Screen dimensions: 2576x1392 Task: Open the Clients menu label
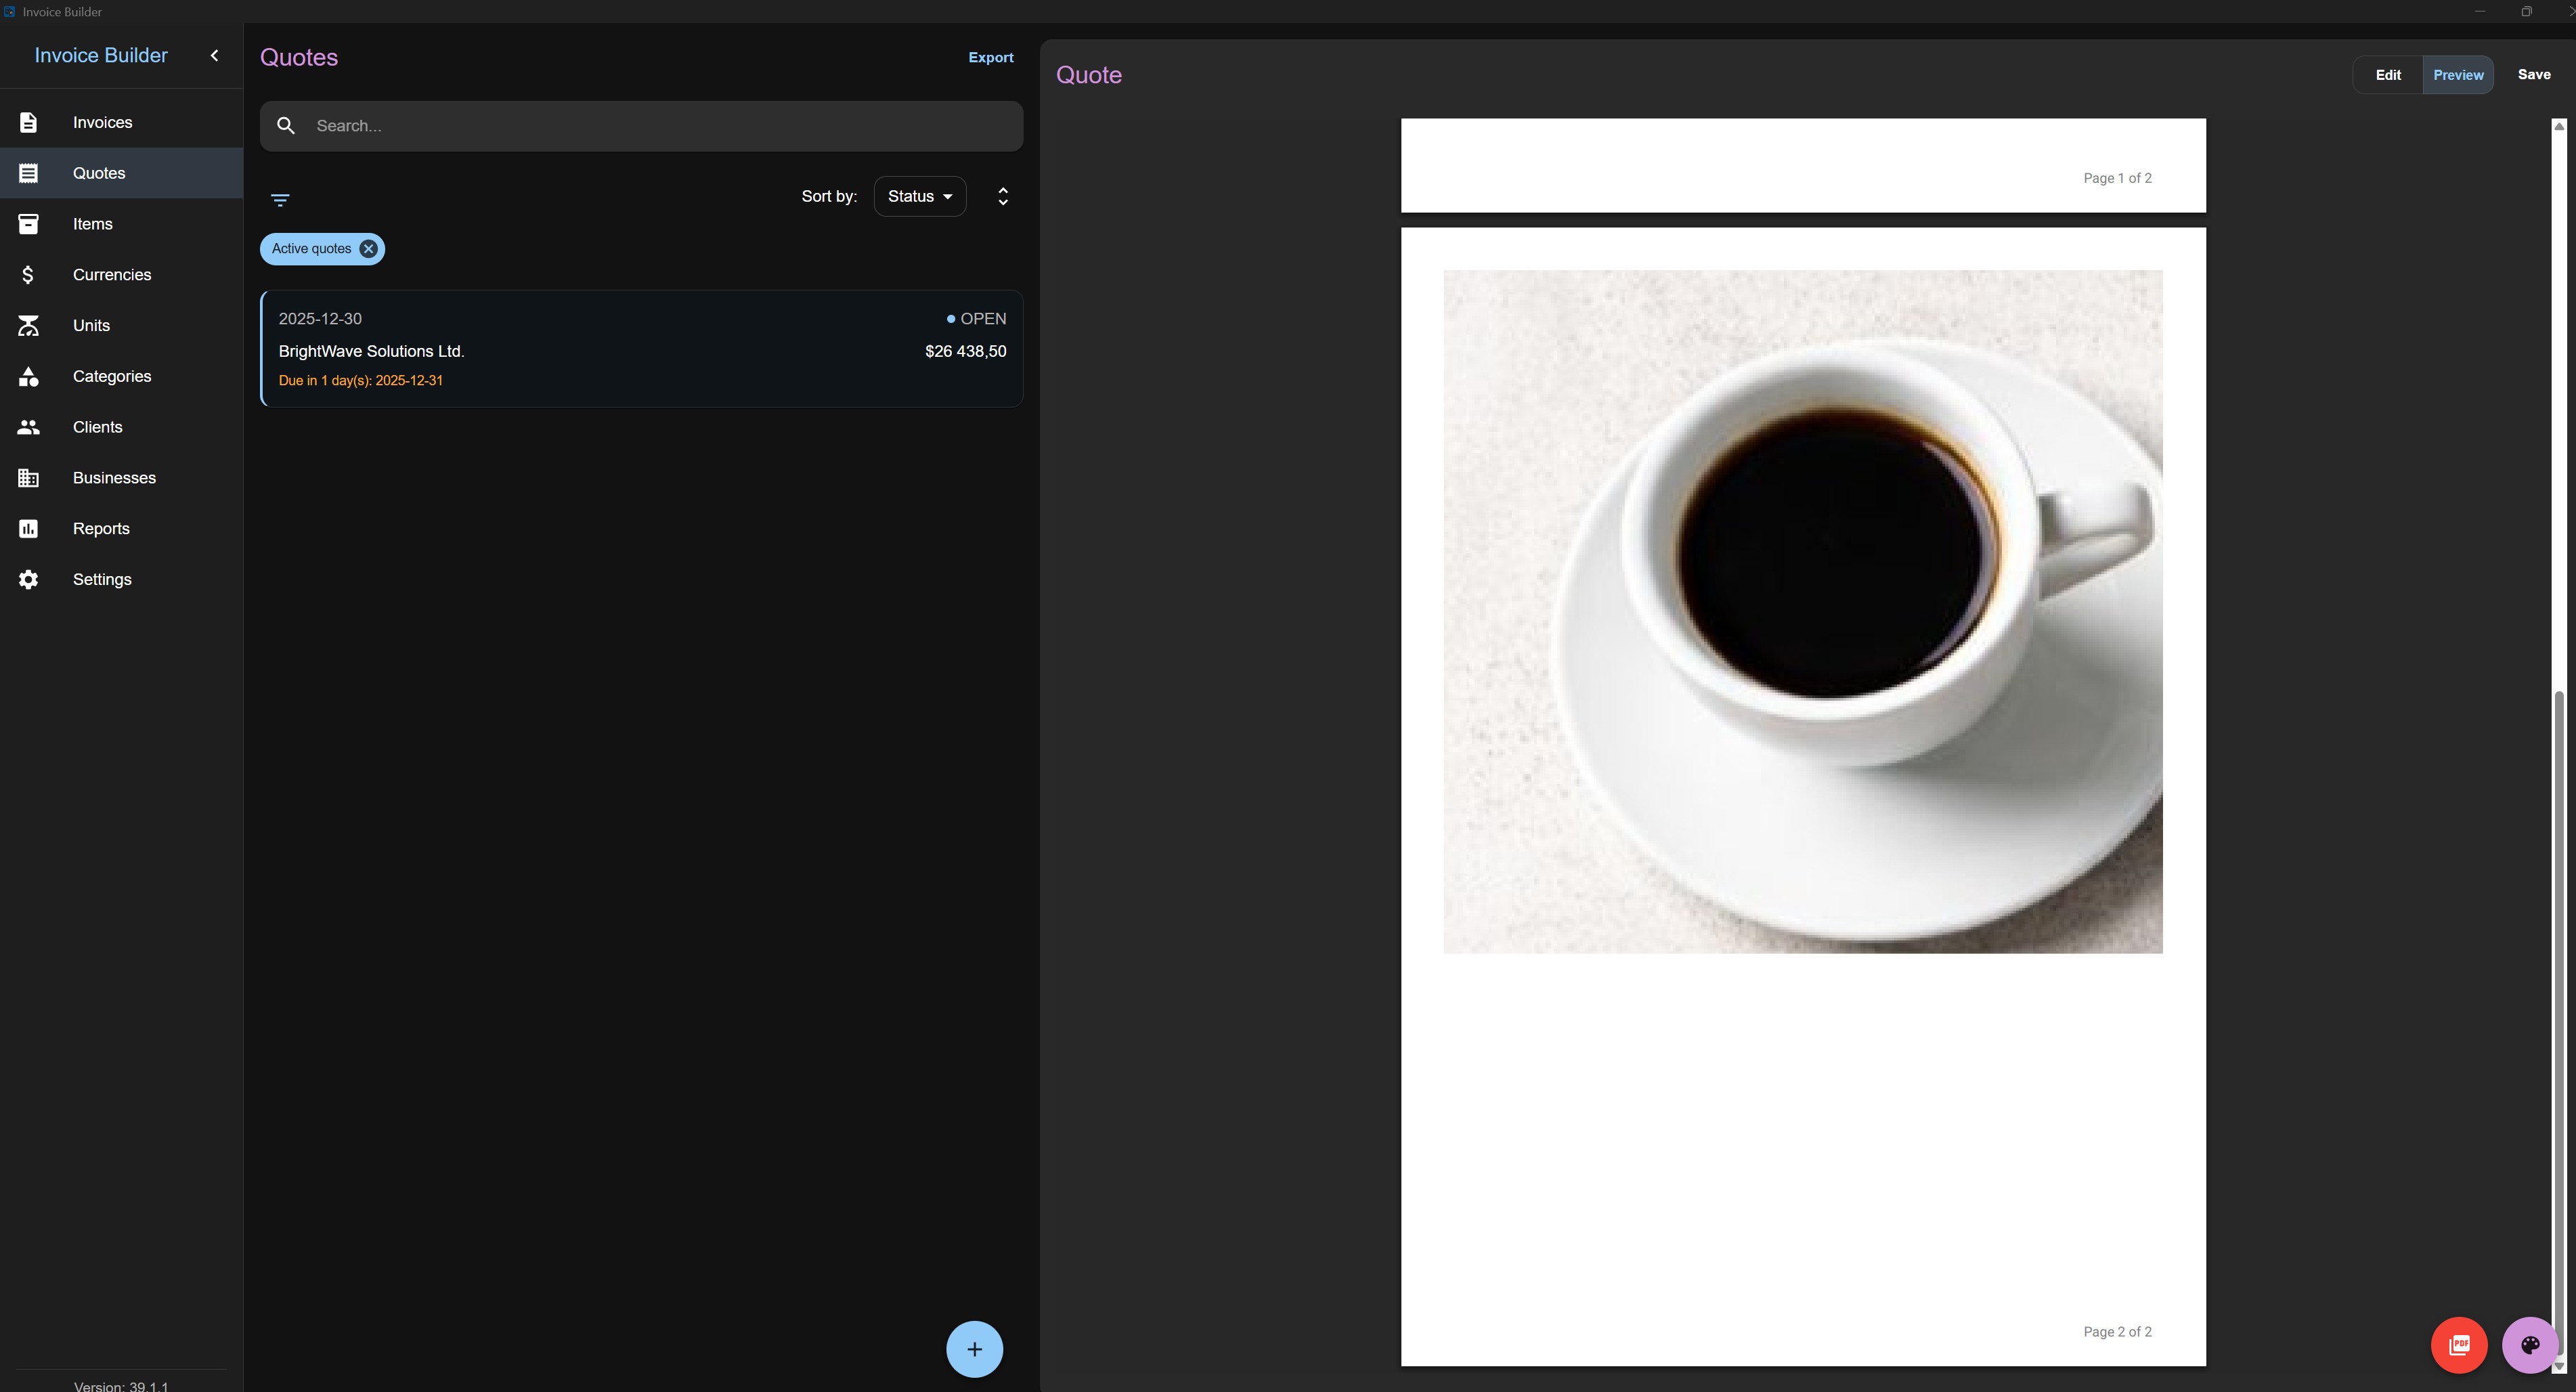tap(98, 427)
